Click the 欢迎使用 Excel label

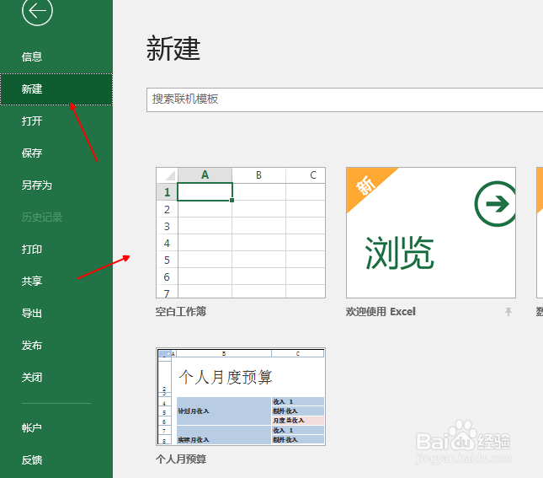click(x=381, y=311)
